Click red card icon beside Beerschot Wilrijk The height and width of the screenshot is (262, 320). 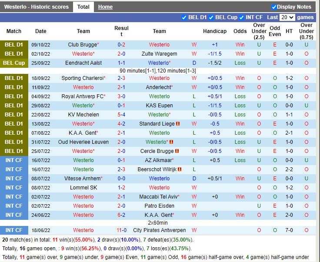[180, 169]
